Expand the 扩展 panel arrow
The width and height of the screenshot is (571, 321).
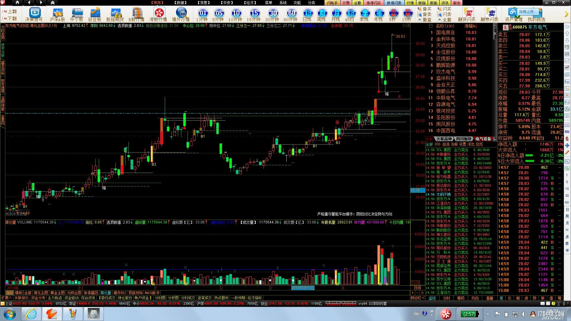pos(7,298)
